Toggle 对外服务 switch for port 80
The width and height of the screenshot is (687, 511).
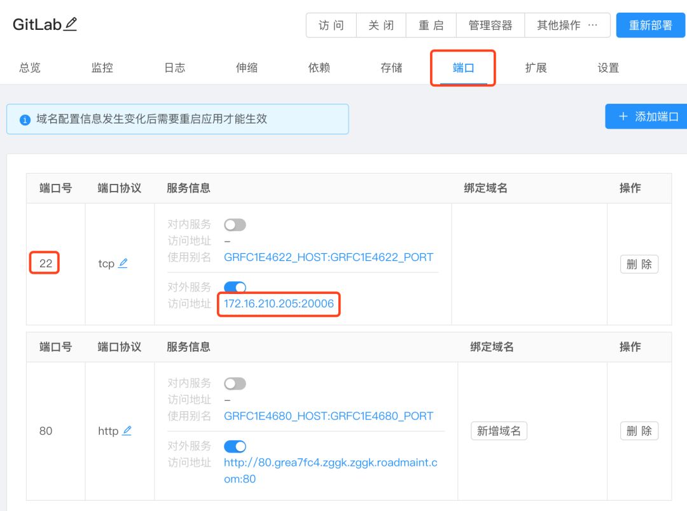235,446
